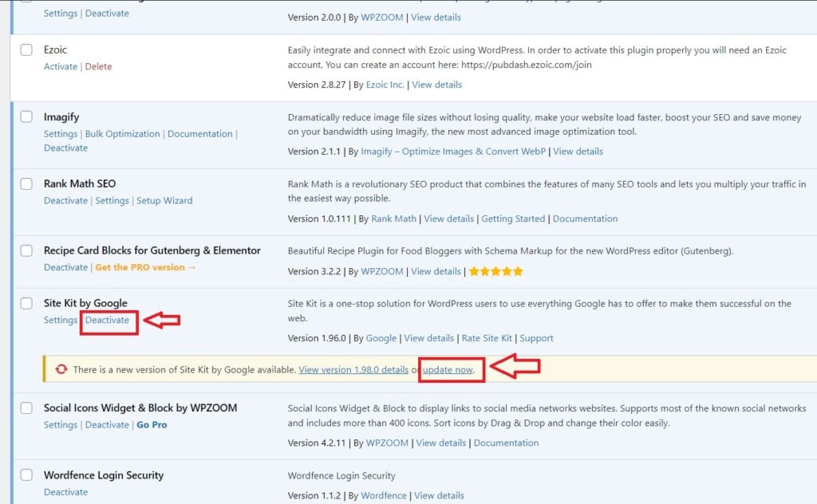Click 'Go Pro' for Social Icons Widget

click(152, 425)
